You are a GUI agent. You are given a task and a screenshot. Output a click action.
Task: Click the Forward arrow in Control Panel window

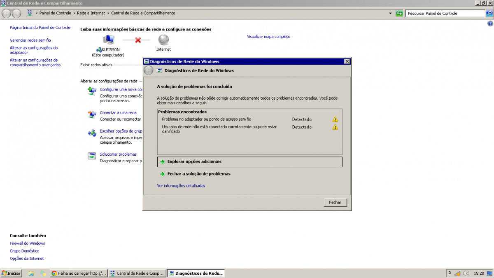coord(16,13)
